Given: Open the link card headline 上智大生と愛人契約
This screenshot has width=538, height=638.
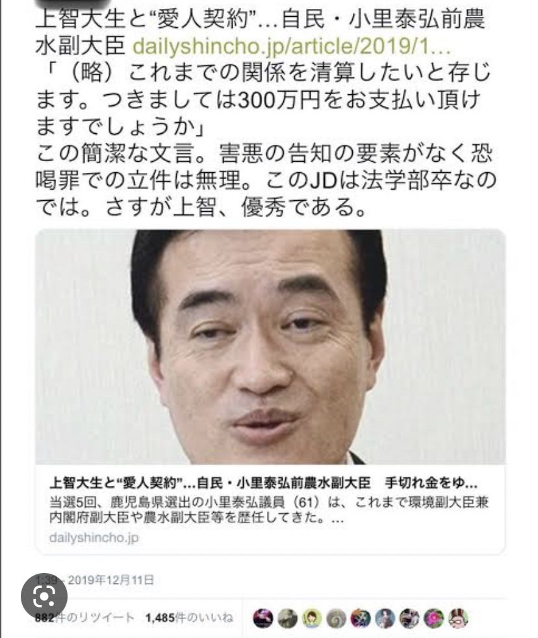Looking at the screenshot, I should (263, 483).
